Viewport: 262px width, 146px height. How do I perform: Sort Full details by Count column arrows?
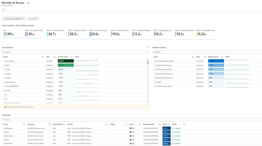coord(169,124)
